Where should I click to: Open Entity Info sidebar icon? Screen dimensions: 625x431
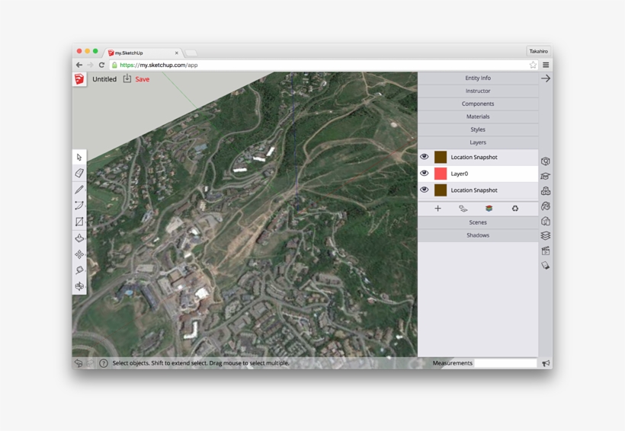click(x=545, y=161)
